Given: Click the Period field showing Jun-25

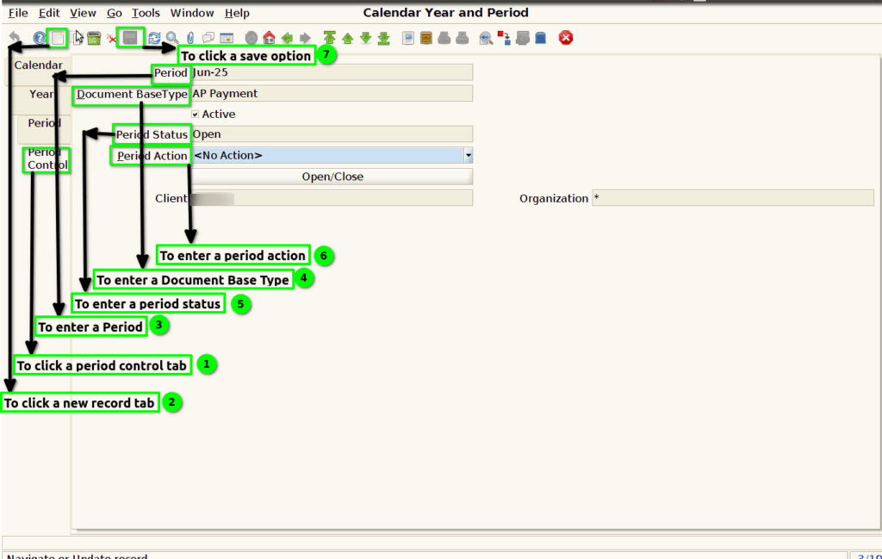Looking at the screenshot, I should pyautogui.click(x=332, y=72).
